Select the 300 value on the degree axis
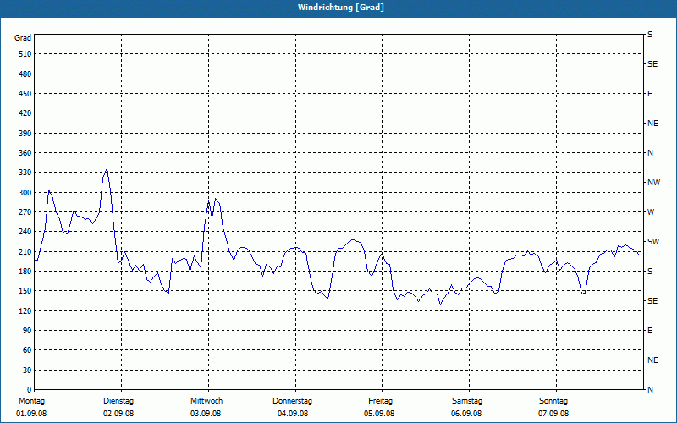Viewport: 677px width, 423px height. click(x=25, y=193)
